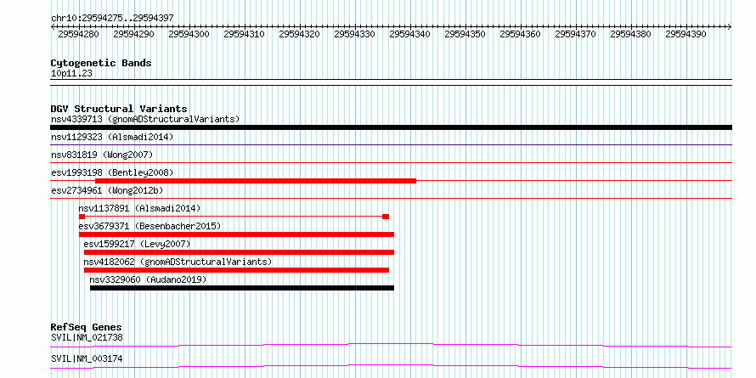
Task: Open variant esv1993198 Bentley2008 label
Action: pyautogui.click(x=112, y=172)
